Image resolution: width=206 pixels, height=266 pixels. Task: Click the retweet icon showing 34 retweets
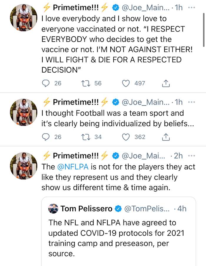click(86, 137)
